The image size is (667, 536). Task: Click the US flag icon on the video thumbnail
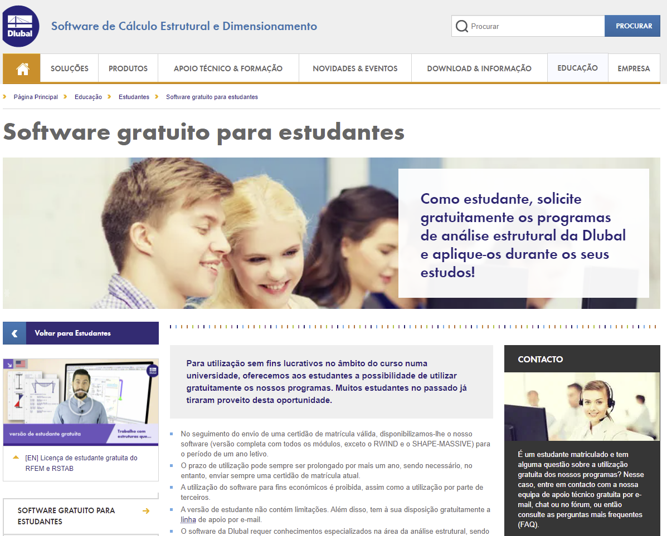pos(21,363)
